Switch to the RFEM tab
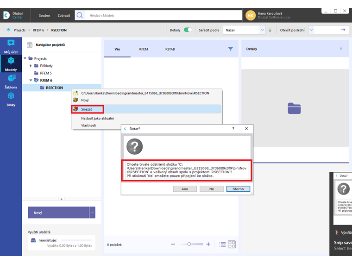Image resolution: width=352 pixels, height=264 pixels. coord(144,49)
